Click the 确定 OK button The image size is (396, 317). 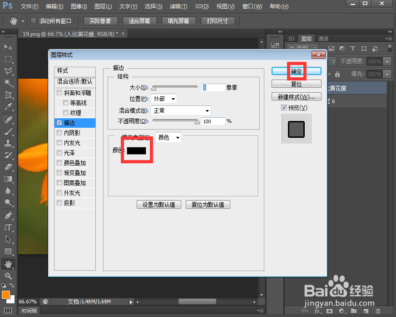[x=296, y=71]
